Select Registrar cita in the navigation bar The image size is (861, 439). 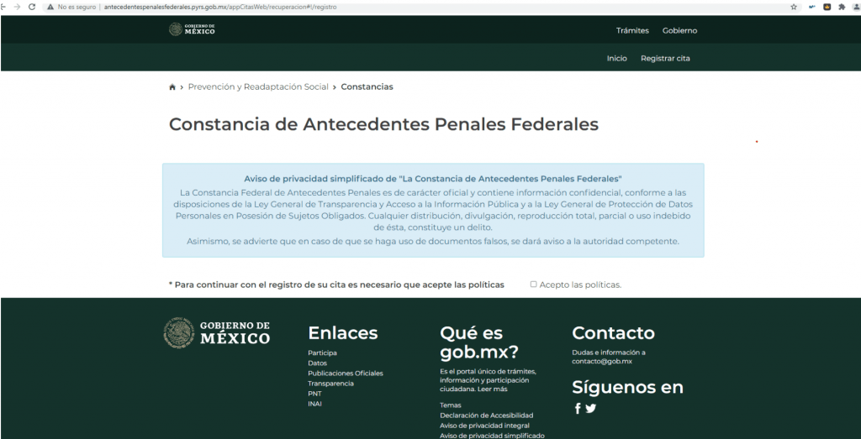coord(665,58)
